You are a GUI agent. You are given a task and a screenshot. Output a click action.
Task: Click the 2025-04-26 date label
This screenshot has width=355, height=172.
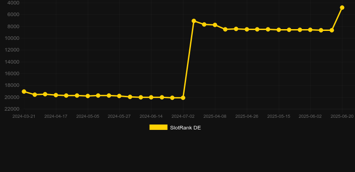coord(247,116)
